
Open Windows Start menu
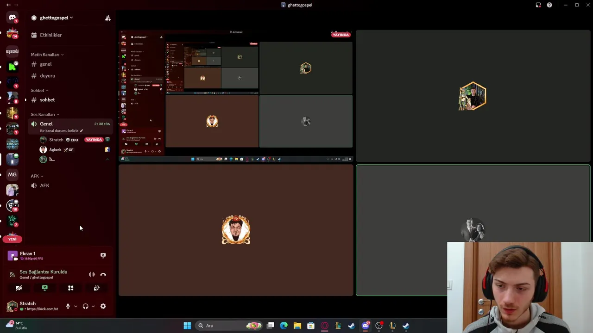pyautogui.click(x=187, y=326)
